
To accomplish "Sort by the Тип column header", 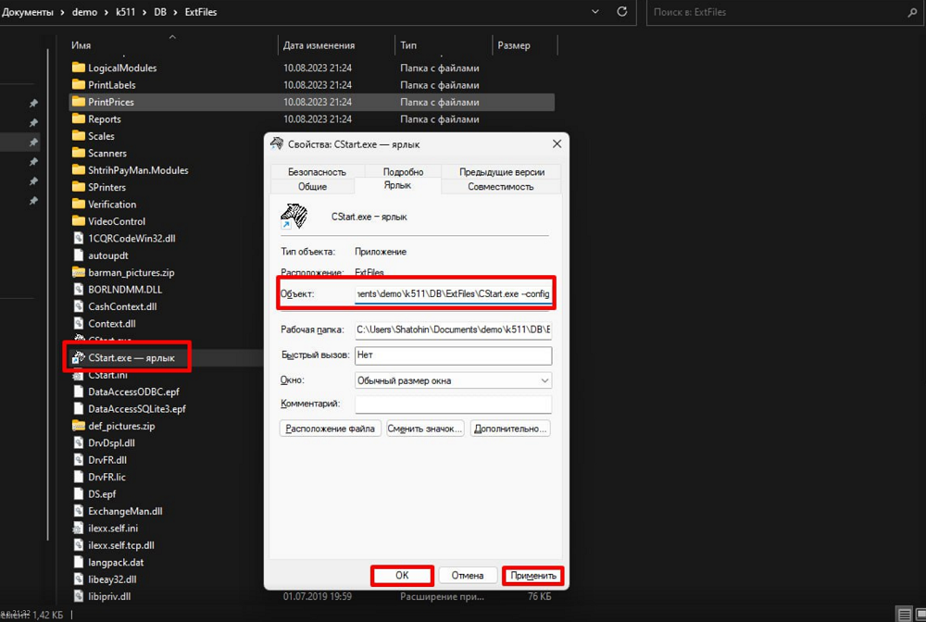I will [x=408, y=45].
